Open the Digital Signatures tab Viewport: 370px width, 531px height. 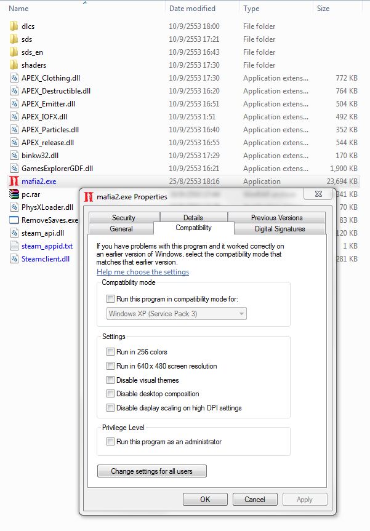click(280, 229)
